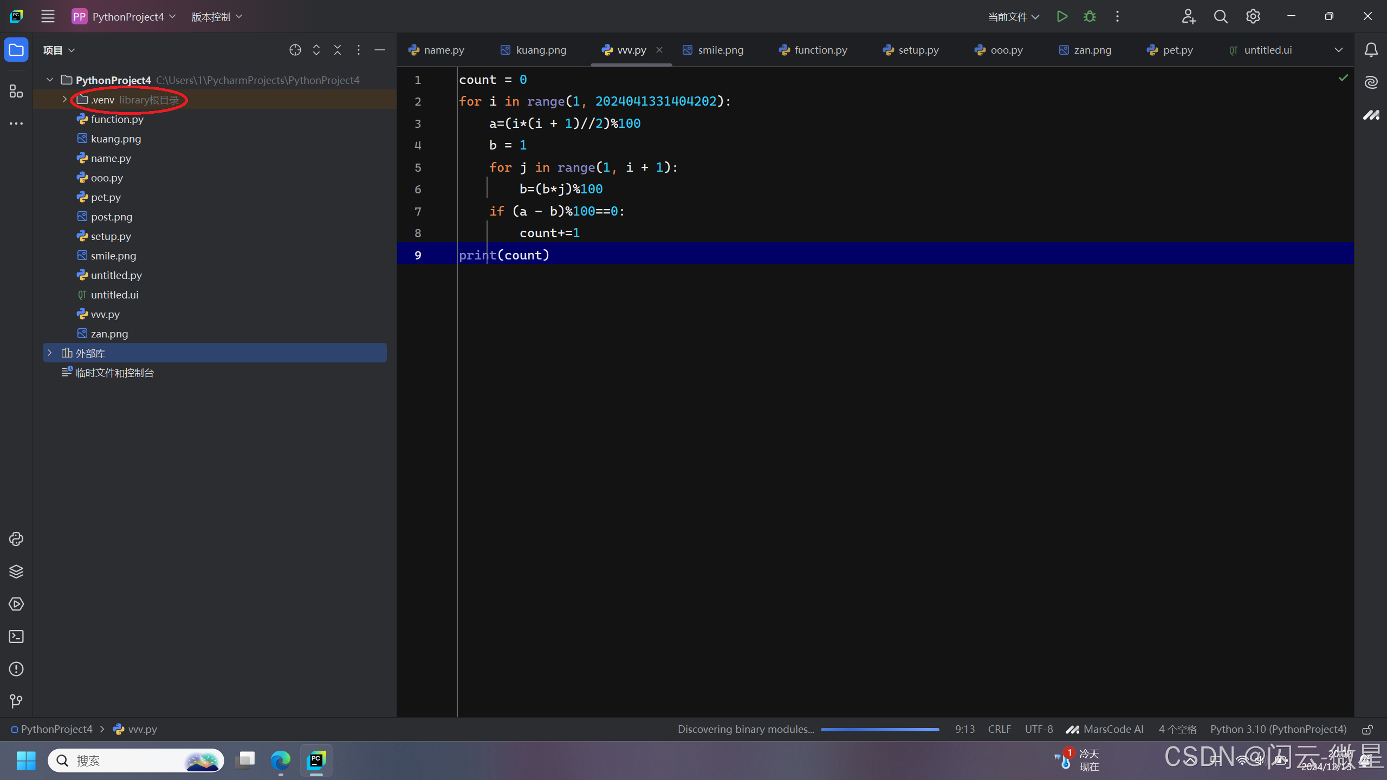
Task: Expand the 外部库 node
Action: click(x=50, y=353)
